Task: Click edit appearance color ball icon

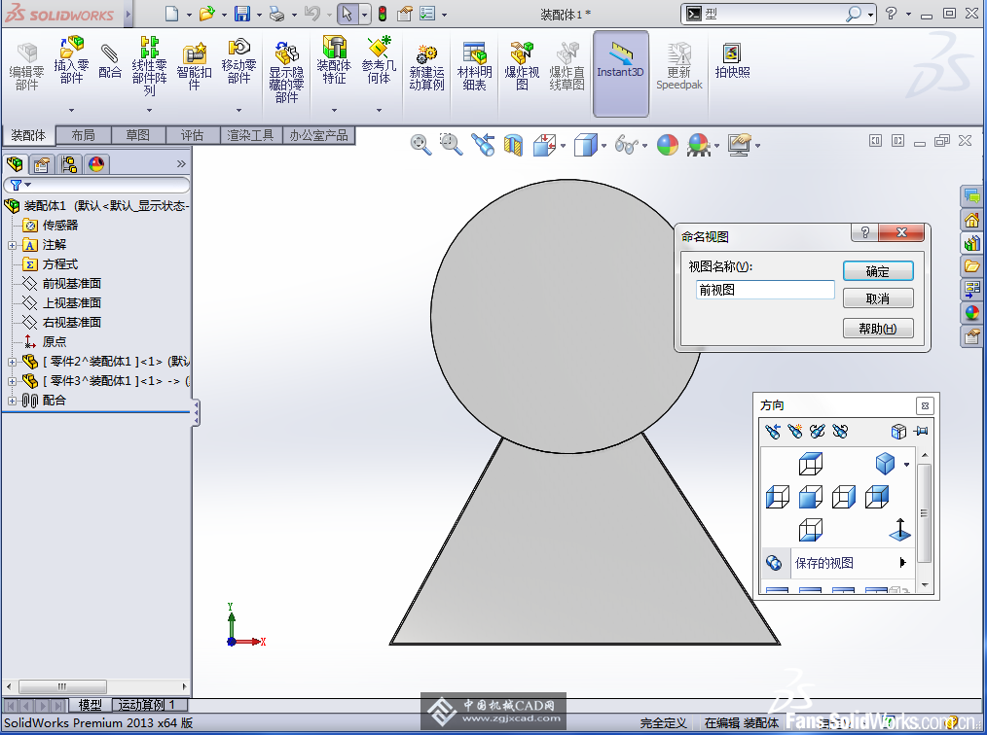Action: pyautogui.click(x=667, y=145)
